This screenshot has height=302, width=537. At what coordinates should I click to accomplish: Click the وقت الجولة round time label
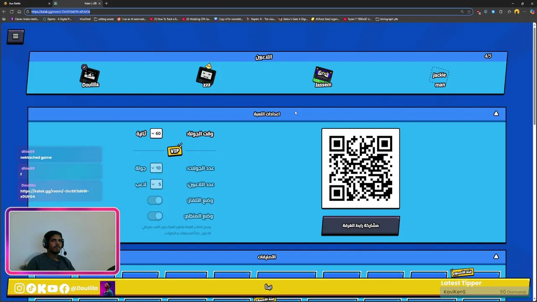coord(200,134)
